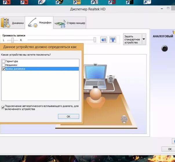
Task: Select the Выход динамика list row text
Action: [x=15, y=69]
